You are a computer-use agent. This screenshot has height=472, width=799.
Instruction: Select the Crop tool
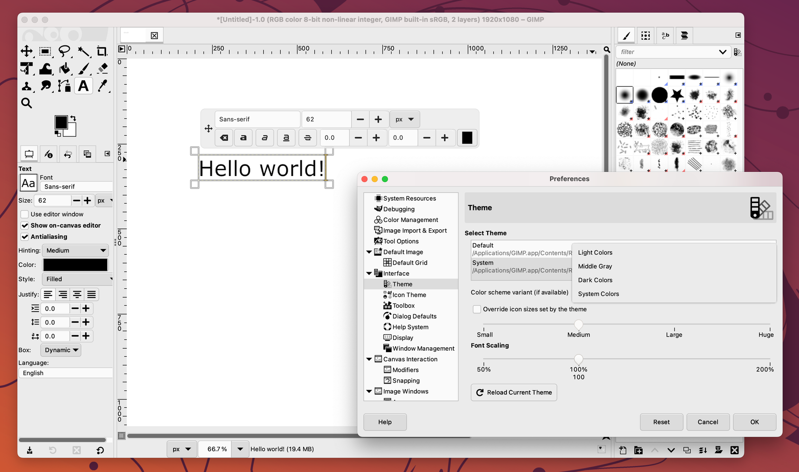coord(102,51)
